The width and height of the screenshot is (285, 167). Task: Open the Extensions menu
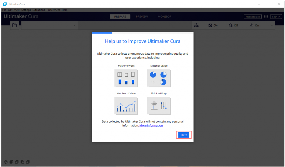coord(38,10)
